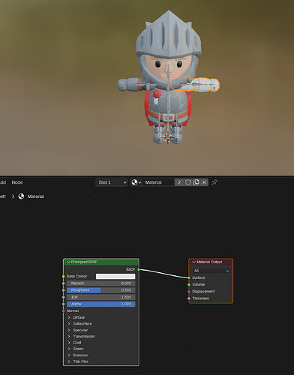Click the Surface input socket

coord(189,277)
